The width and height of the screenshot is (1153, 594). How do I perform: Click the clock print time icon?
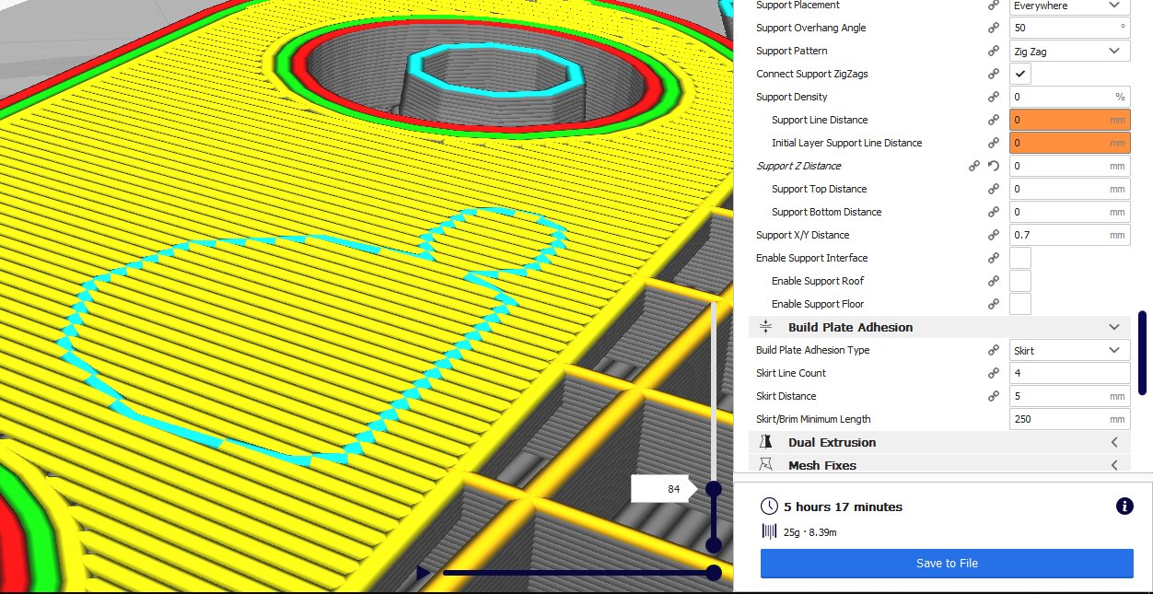(769, 507)
